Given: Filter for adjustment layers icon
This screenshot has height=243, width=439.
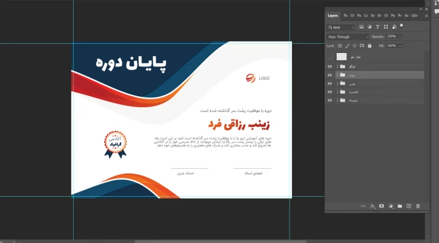Looking at the screenshot, I should pos(369,27).
